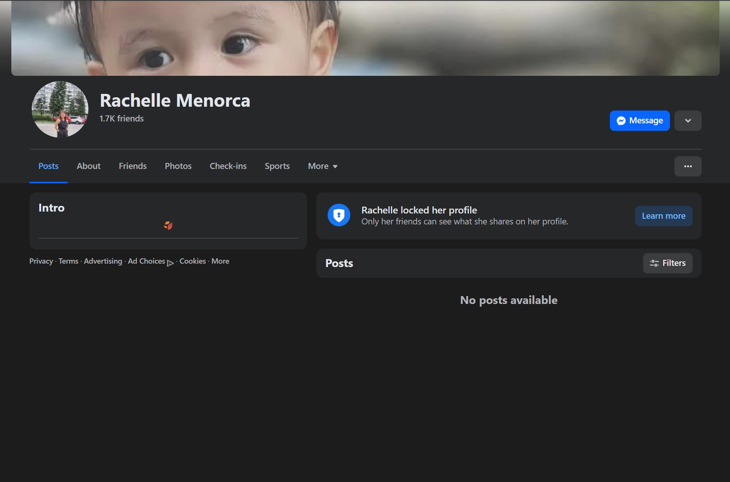The width and height of the screenshot is (730, 482).
Task: Select the Filters sliders icon
Action: pyautogui.click(x=654, y=263)
